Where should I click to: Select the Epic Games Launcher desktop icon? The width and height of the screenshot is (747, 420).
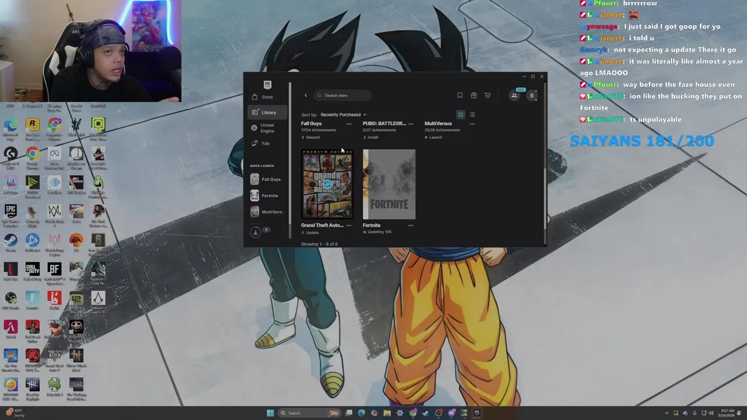point(11,214)
